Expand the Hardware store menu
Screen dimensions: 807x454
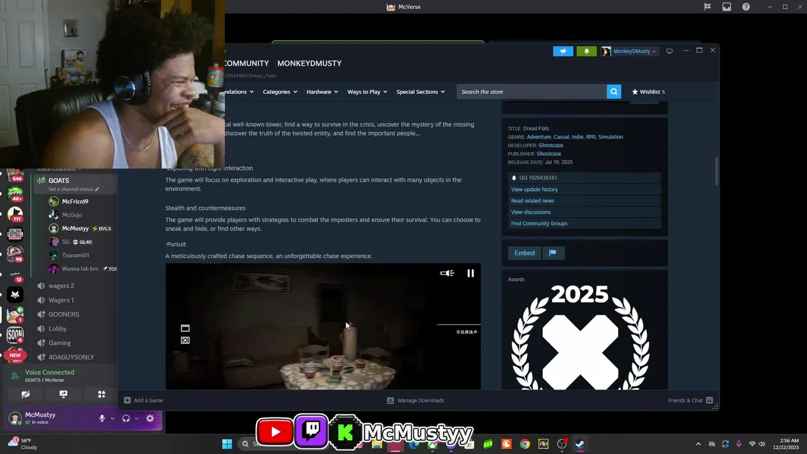322,92
